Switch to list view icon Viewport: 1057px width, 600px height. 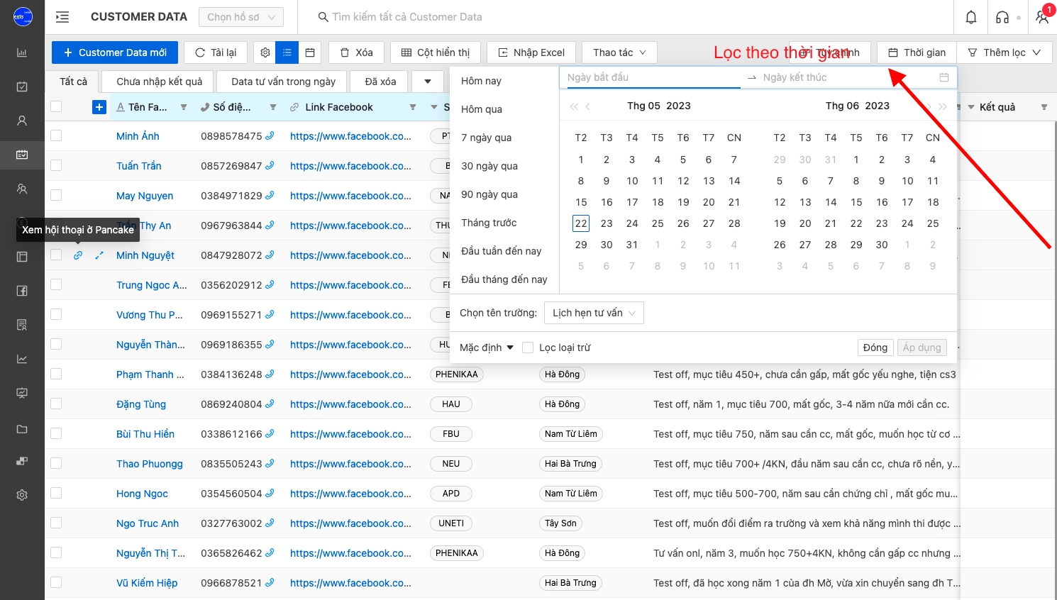287,52
